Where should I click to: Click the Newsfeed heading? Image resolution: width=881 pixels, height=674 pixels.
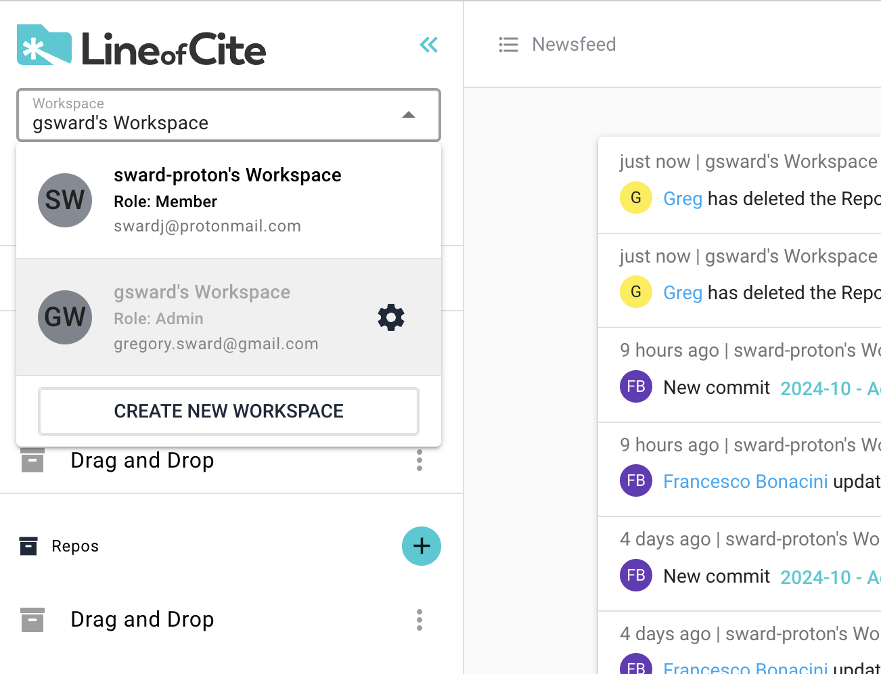pos(574,45)
